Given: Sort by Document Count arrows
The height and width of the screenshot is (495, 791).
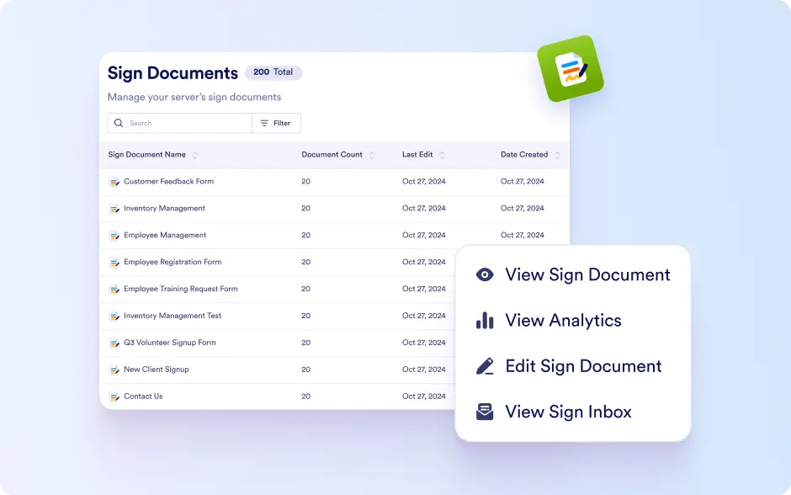Looking at the screenshot, I should [372, 155].
